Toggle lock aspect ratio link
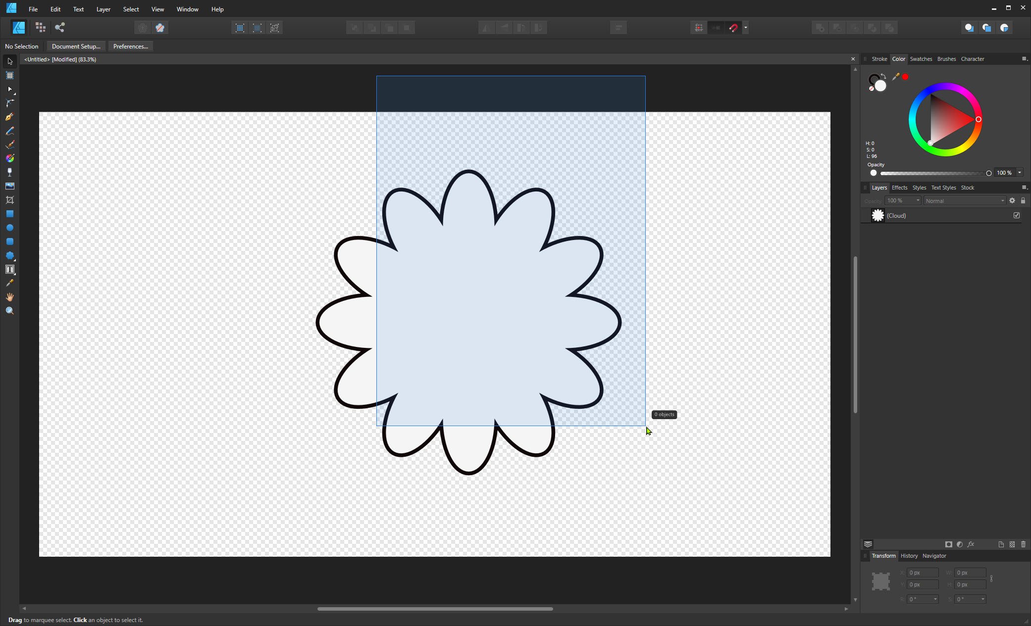The width and height of the screenshot is (1031, 626). point(991,578)
